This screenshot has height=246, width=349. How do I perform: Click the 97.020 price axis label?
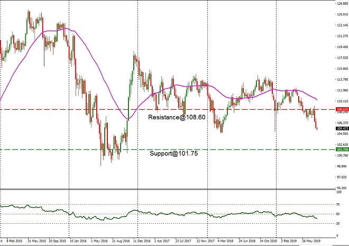pos(343,177)
